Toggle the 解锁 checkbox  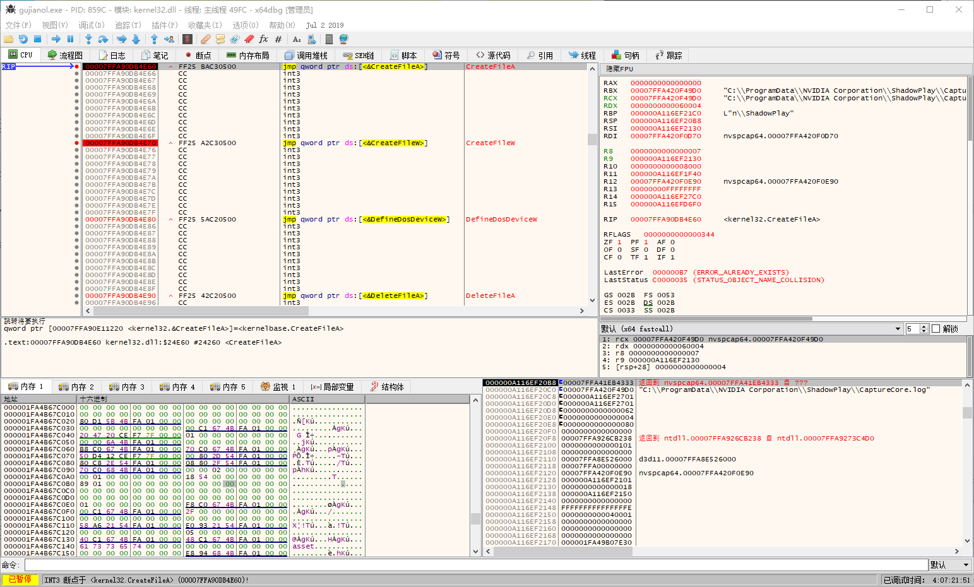coord(935,329)
